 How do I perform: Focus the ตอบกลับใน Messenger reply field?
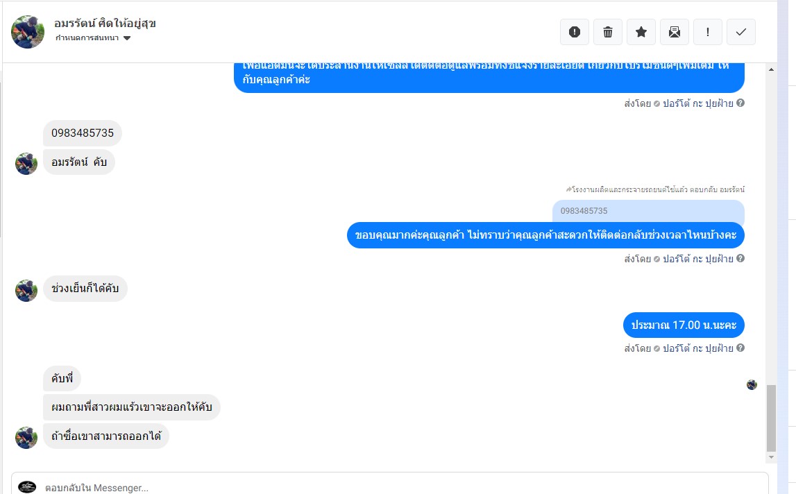(x=390, y=486)
